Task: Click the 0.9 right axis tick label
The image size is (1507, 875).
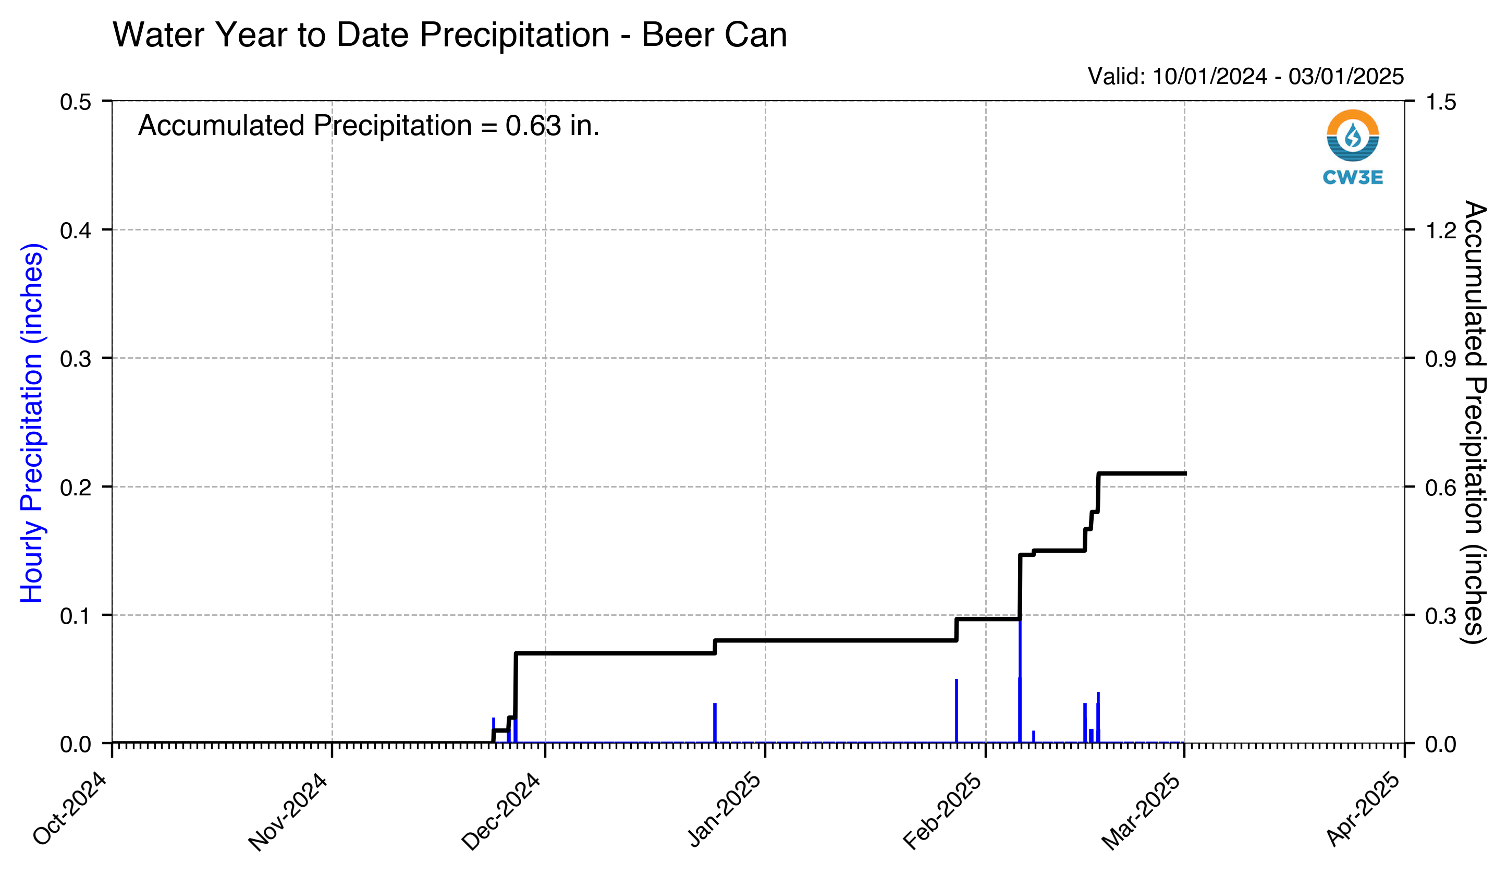Action: (1441, 359)
